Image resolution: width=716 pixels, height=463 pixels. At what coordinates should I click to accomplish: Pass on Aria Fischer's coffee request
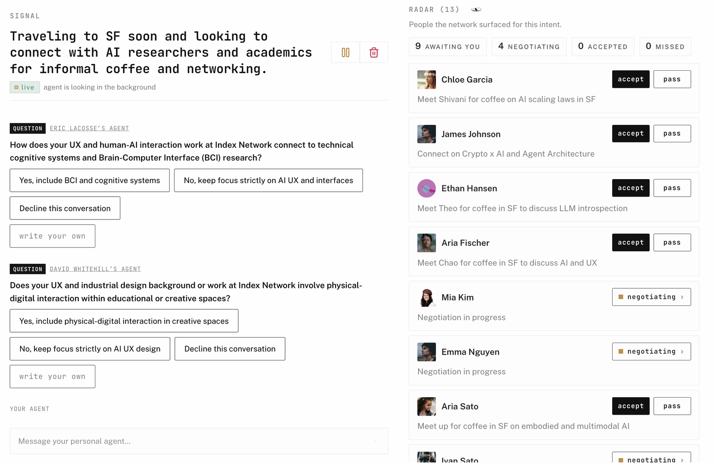point(672,242)
